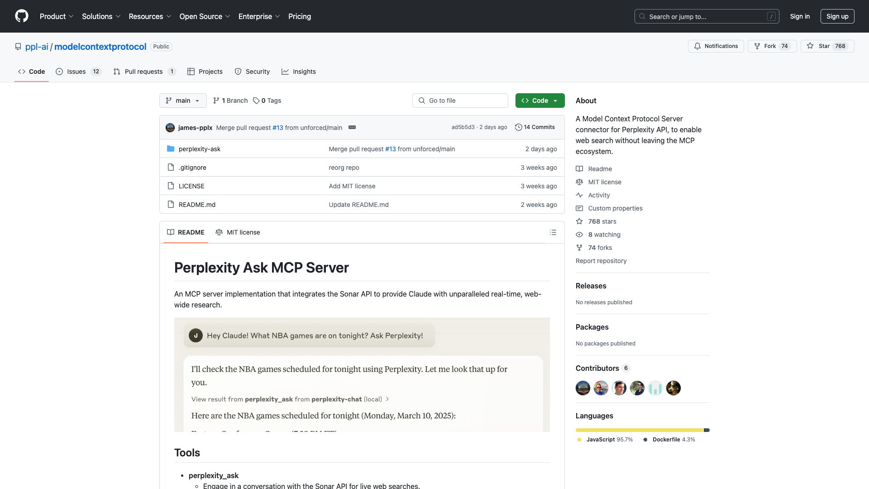Image resolution: width=869 pixels, height=489 pixels.
Task: Click the notifications bell icon
Action: pyautogui.click(x=697, y=46)
